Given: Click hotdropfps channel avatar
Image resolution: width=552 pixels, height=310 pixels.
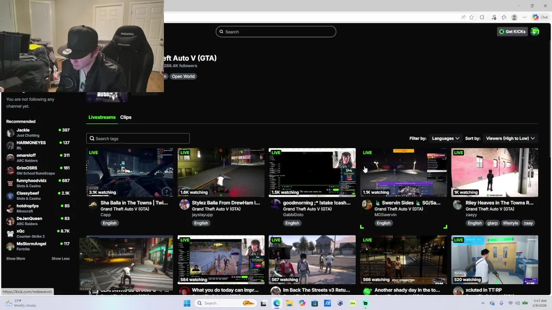Looking at the screenshot, I should (x=10, y=208).
